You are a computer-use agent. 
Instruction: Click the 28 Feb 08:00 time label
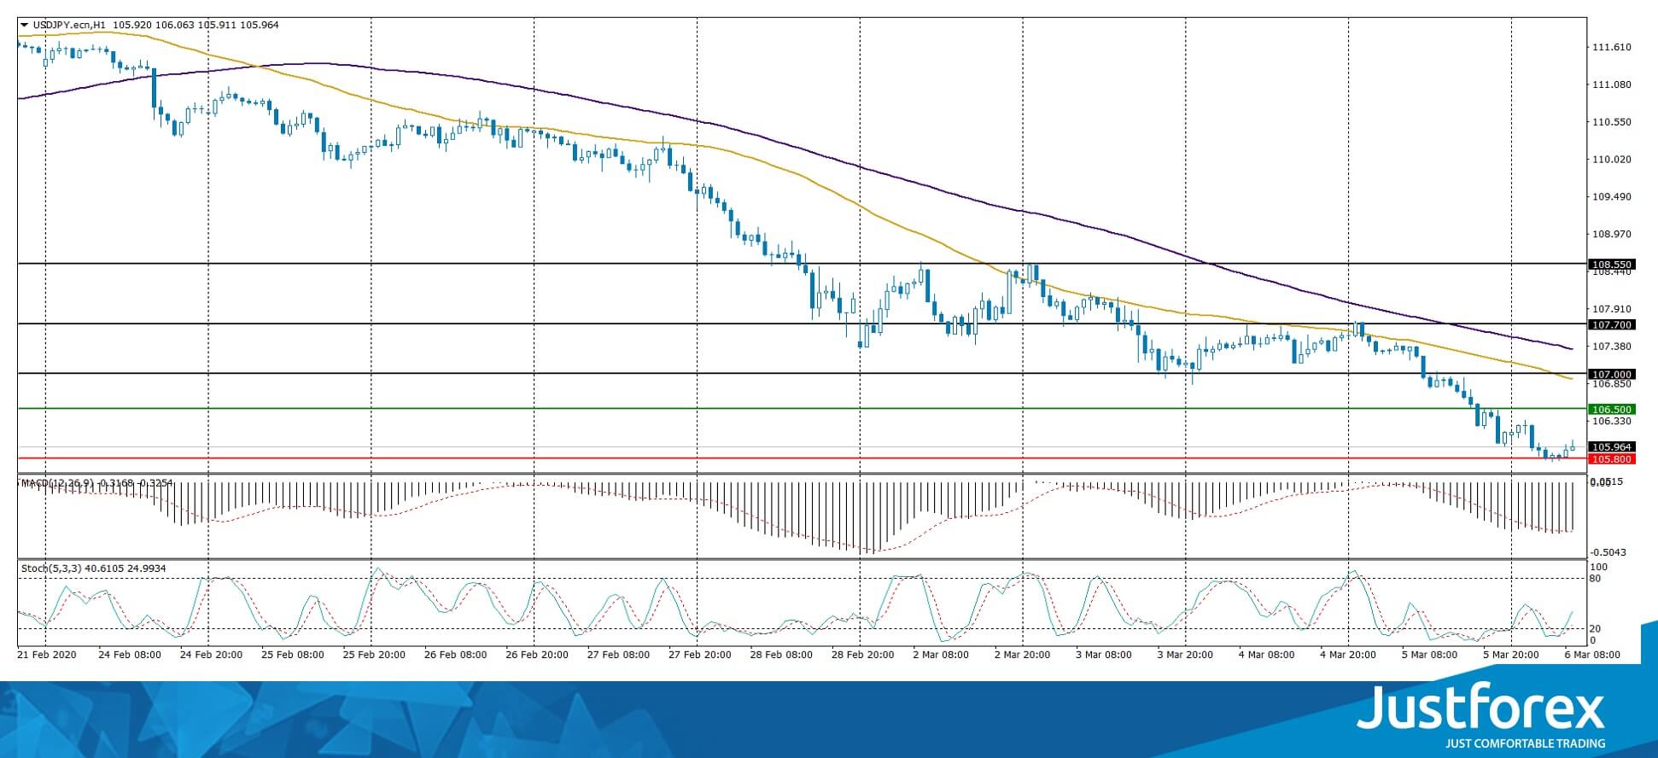(781, 655)
